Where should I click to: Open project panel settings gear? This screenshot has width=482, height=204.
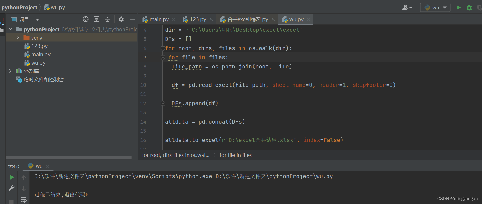click(121, 19)
